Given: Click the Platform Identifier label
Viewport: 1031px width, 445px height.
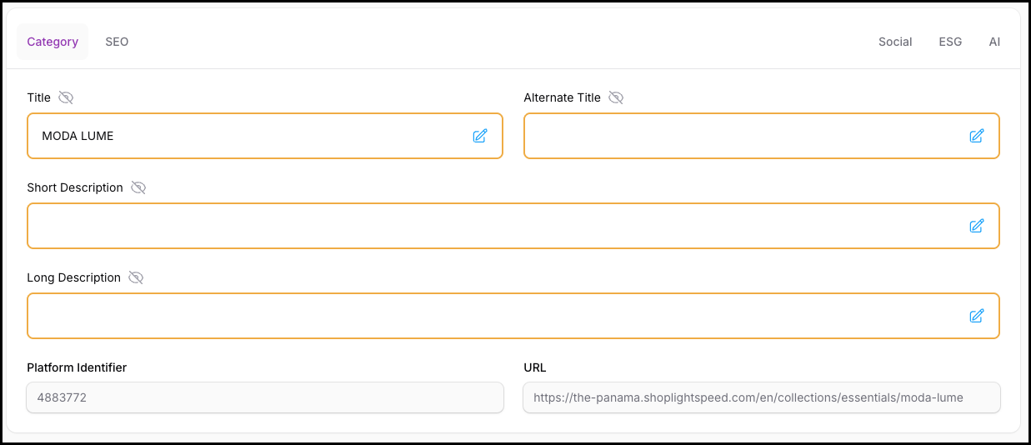Looking at the screenshot, I should 77,367.
